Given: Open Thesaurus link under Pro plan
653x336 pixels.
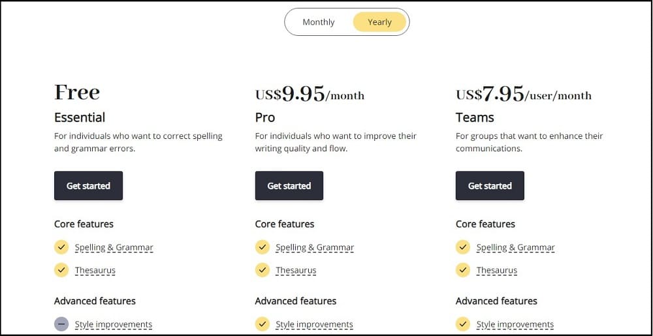Looking at the screenshot, I should (296, 270).
